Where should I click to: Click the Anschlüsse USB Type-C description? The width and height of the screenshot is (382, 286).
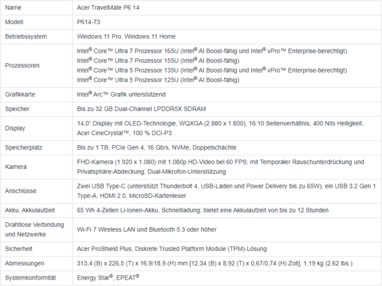click(x=226, y=191)
